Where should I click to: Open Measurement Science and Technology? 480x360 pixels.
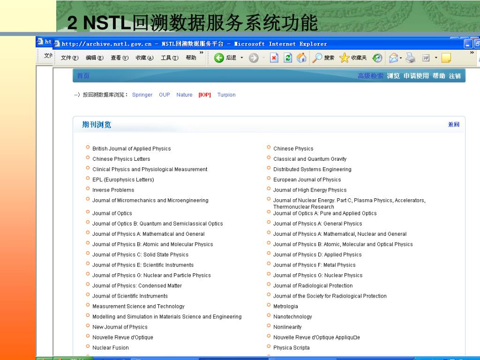(138, 307)
